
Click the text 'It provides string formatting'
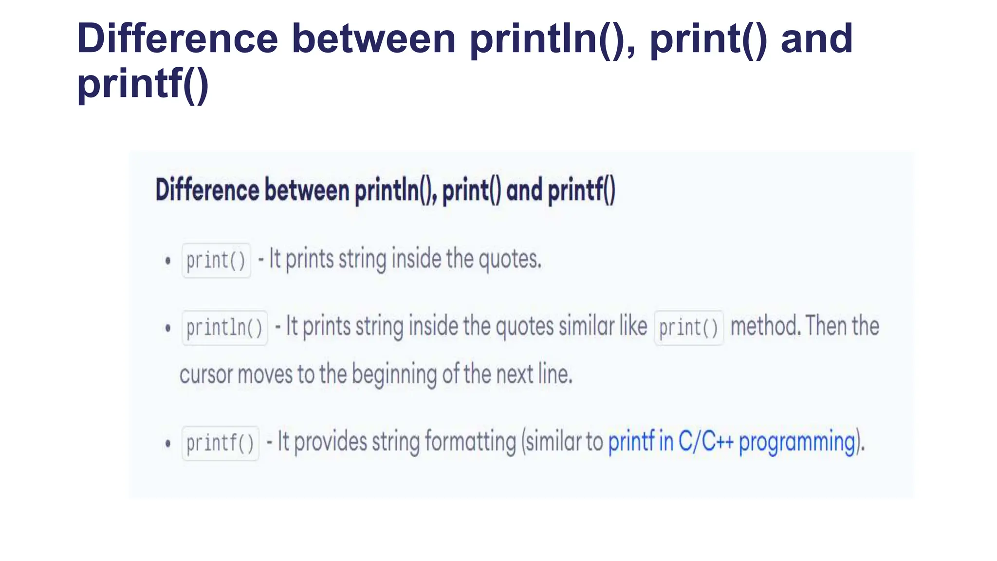397,442
